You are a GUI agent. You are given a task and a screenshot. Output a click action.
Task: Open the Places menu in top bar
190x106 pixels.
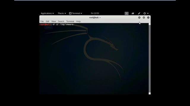point(62,13)
